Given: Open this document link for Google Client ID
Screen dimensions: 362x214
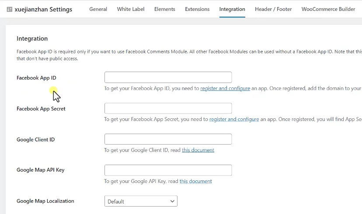Looking at the screenshot, I should point(198,150).
